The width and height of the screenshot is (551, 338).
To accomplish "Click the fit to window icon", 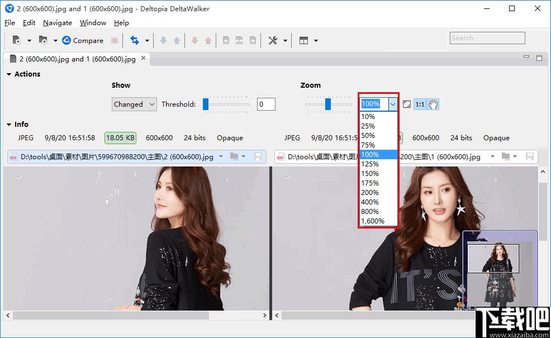I will (407, 104).
